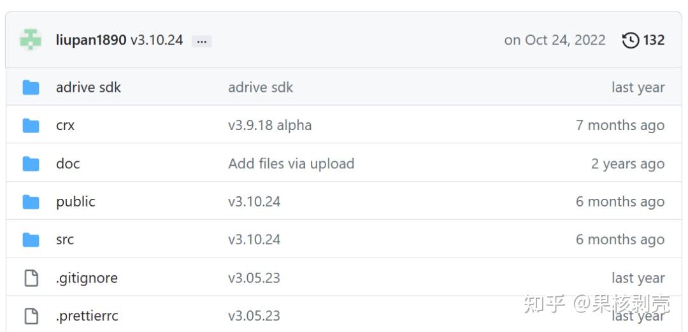Image resolution: width=688 pixels, height=332 pixels.
Task: Open the 132 commits count link
Action: [x=654, y=40]
